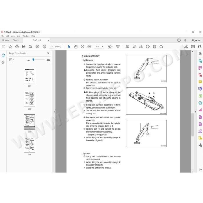Toggle the Page Thumbnails sidebar icon
203x203 pixels.
3,55
